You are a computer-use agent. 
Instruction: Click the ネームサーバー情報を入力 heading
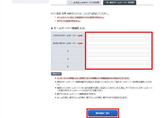pyautogui.click(x=69, y=28)
